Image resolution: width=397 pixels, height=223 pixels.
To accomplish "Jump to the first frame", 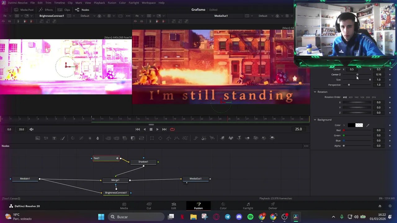I will tap(138, 129).
